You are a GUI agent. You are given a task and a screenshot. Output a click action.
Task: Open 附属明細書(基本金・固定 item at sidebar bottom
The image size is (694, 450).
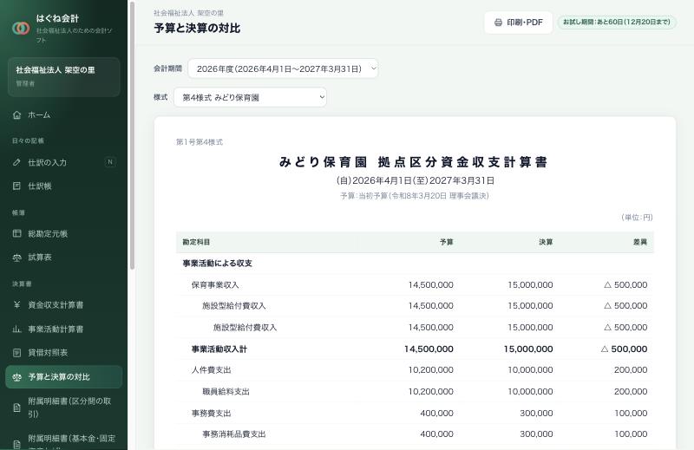tap(63, 440)
